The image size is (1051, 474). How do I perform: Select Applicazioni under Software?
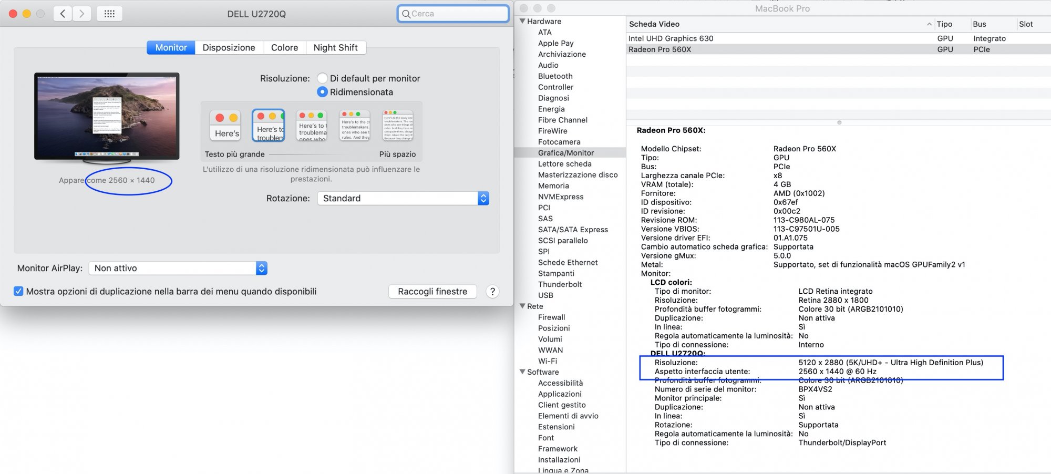pos(560,394)
